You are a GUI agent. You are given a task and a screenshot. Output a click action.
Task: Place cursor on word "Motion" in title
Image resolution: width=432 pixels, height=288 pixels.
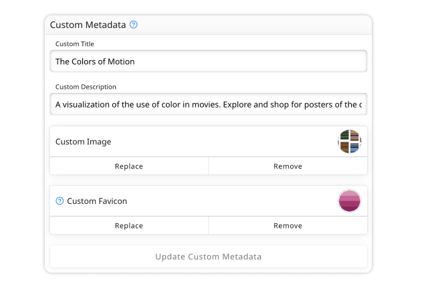tap(120, 61)
